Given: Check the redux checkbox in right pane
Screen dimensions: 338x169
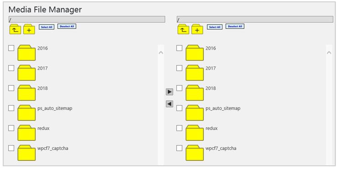Looking at the screenshot, I should pyautogui.click(x=180, y=128).
